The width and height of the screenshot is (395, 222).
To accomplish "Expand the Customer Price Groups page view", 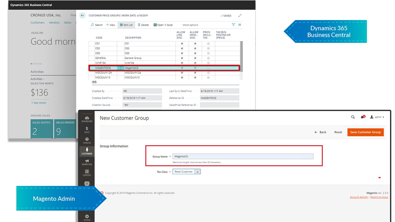I will tap(240, 16).
